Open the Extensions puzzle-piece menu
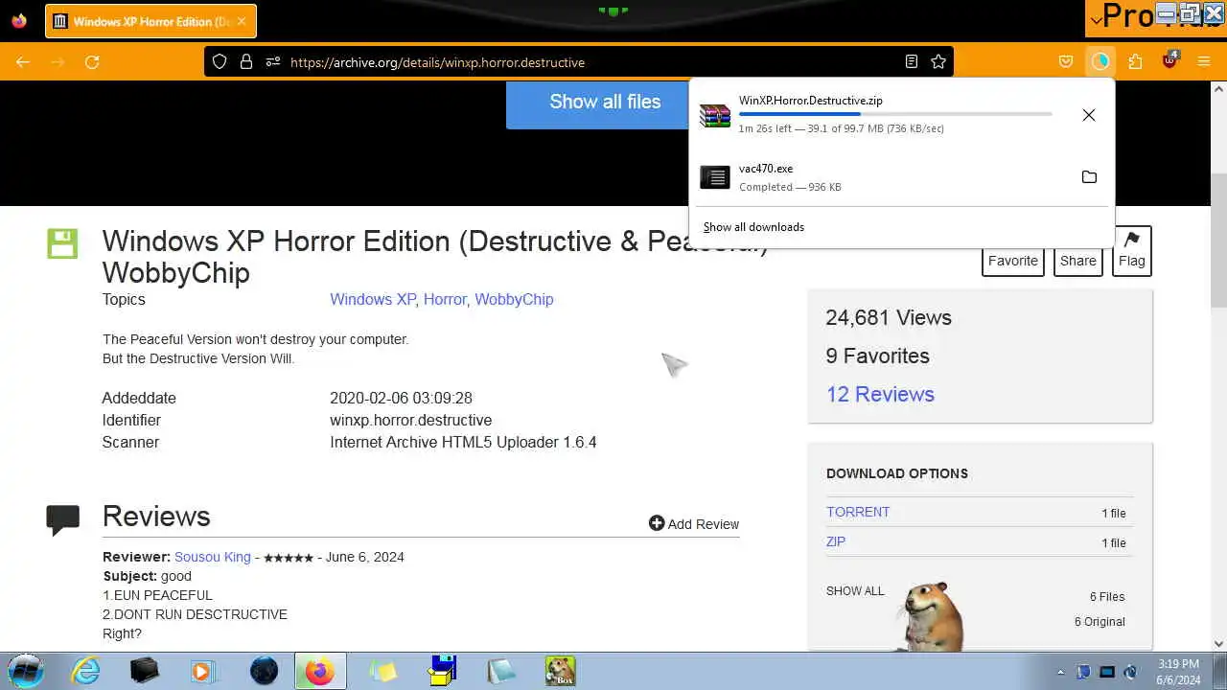The width and height of the screenshot is (1227, 690). 1135,62
